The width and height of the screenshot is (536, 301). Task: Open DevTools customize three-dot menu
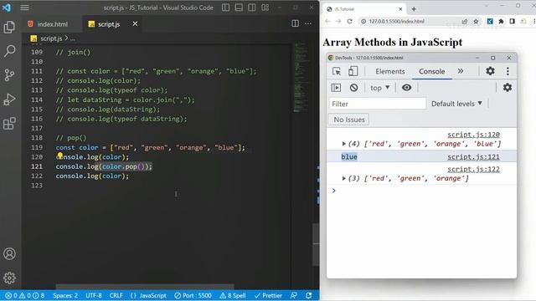point(508,71)
